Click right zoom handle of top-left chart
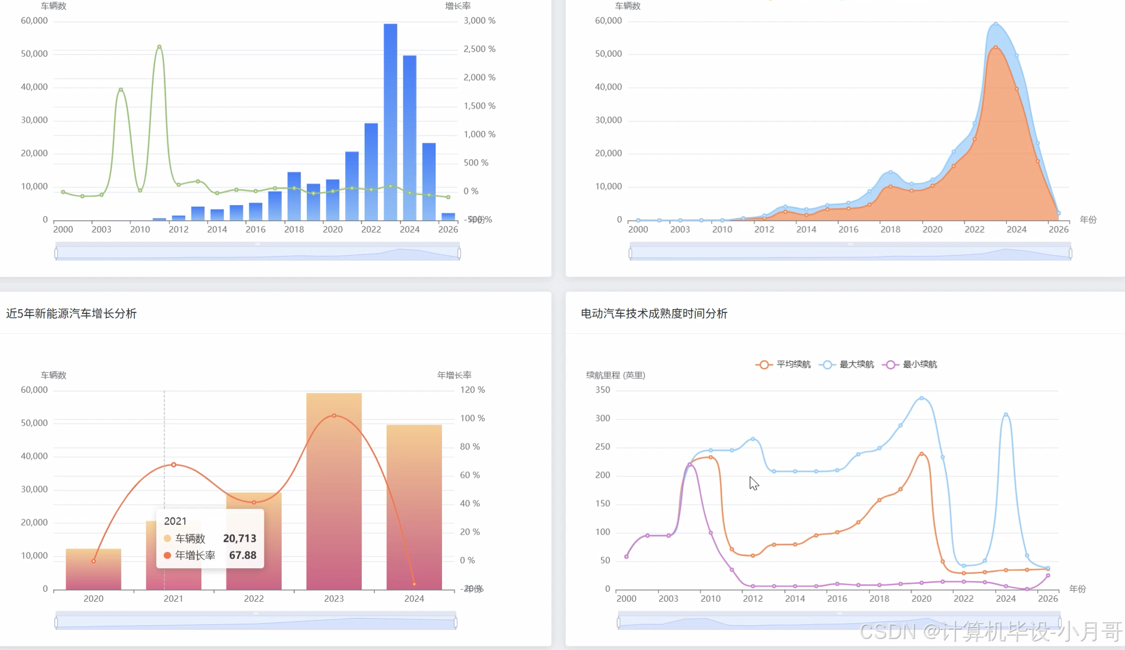The width and height of the screenshot is (1125, 650). tap(459, 253)
